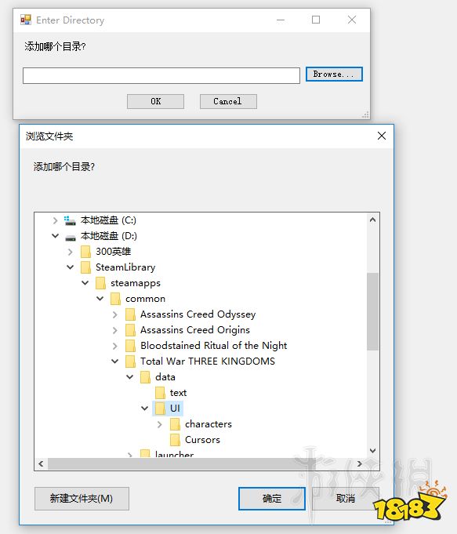Click the characters folder icon
Image resolution: width=457 pixels, height=534 pixels.
[x=176, y=424]
